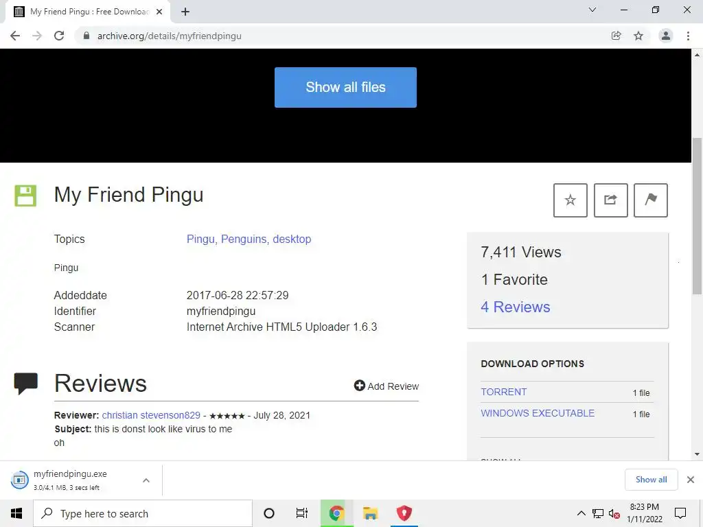Open the desktop topic link
Screen dimensions: 703x527
[x=292, y=239]
